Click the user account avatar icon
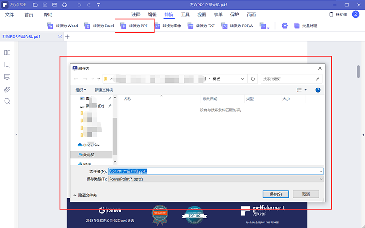365x228 pixels. coord(355,15)
